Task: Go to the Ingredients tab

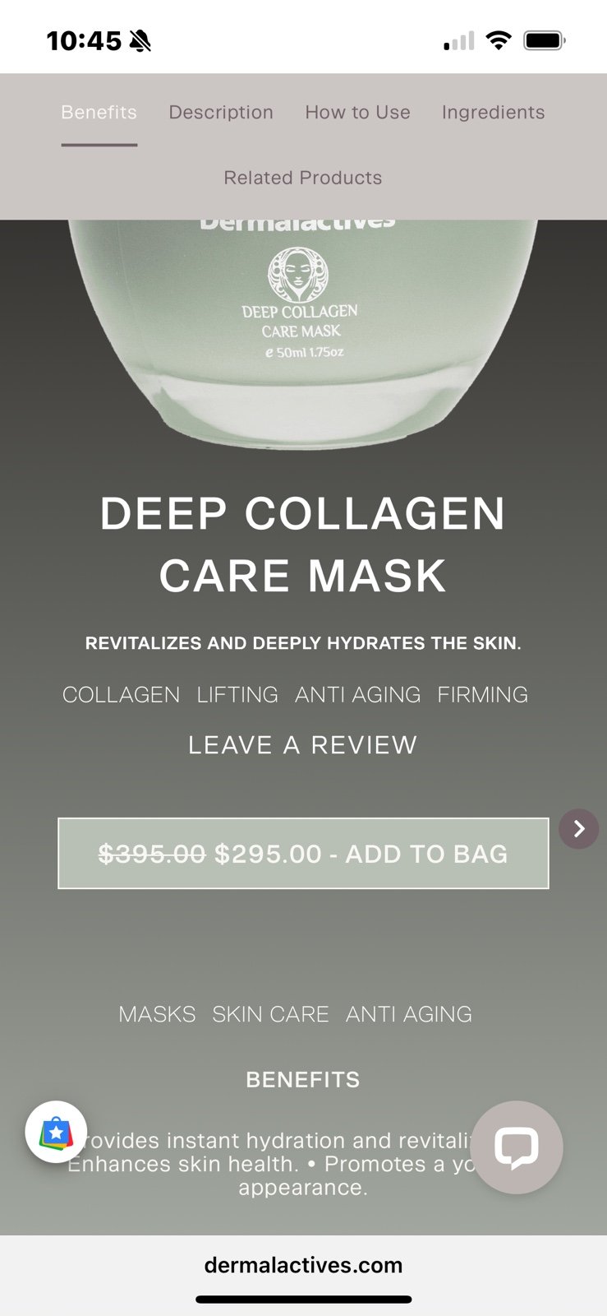Action: pyautogui.click(x=493, y=113)
